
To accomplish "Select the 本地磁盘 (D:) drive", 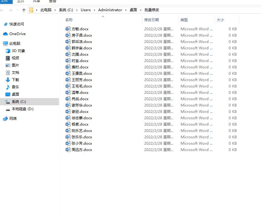I will 22,109.
